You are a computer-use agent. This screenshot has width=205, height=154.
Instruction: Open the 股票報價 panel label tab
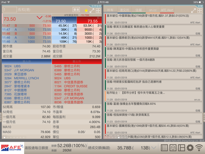96,6
